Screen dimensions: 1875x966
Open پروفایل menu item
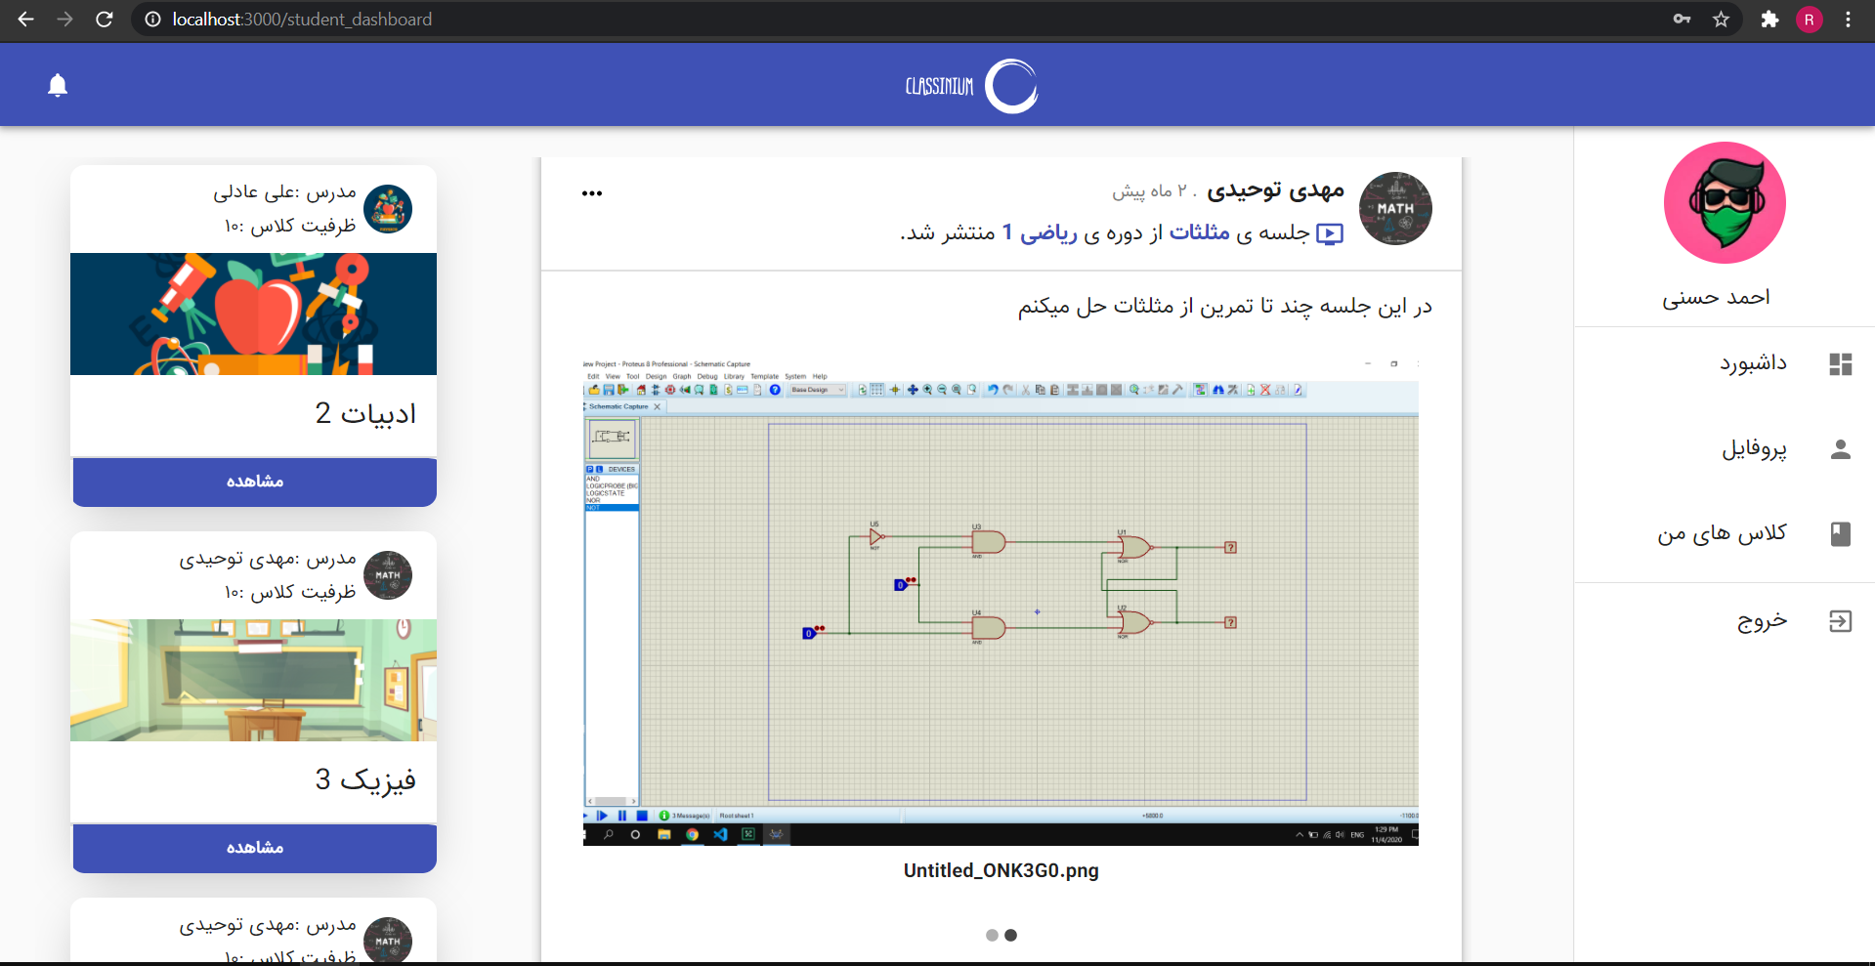point(1725,449)
